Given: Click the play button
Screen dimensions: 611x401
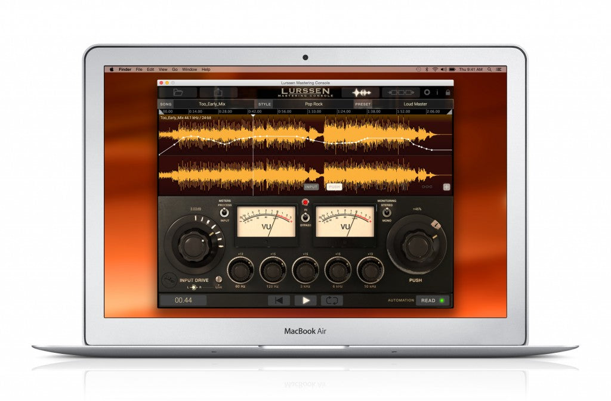Looking at the screenshot, I should click(x=306, y=300).
